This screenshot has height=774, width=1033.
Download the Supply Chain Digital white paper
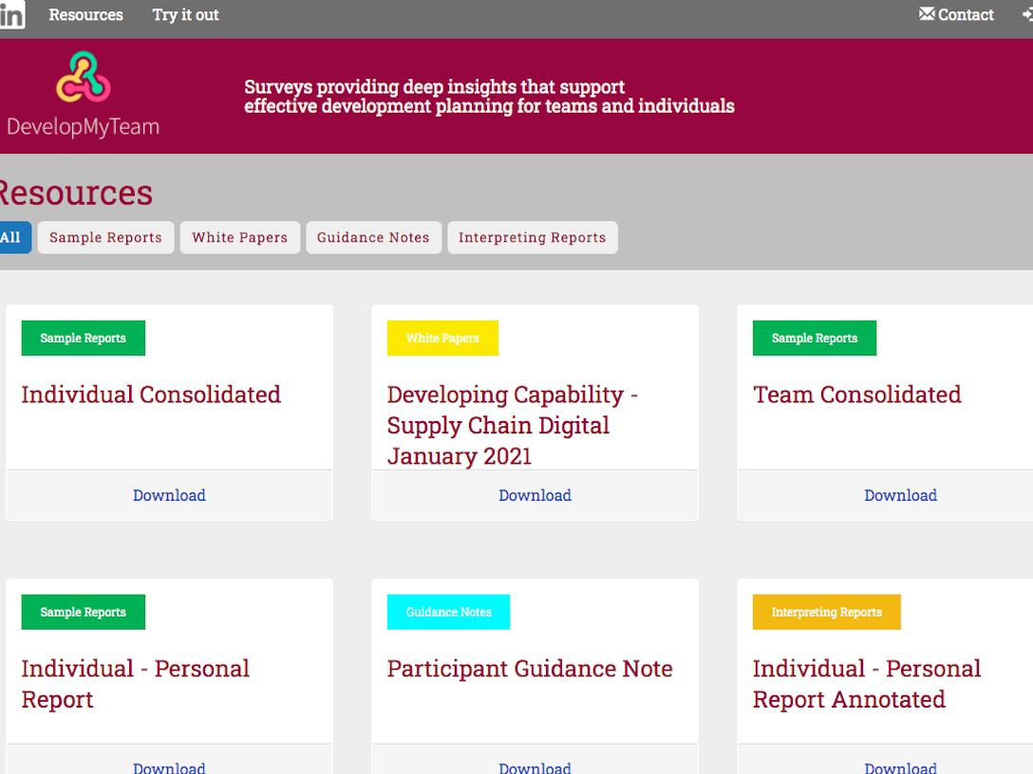(x=535, y=495)
